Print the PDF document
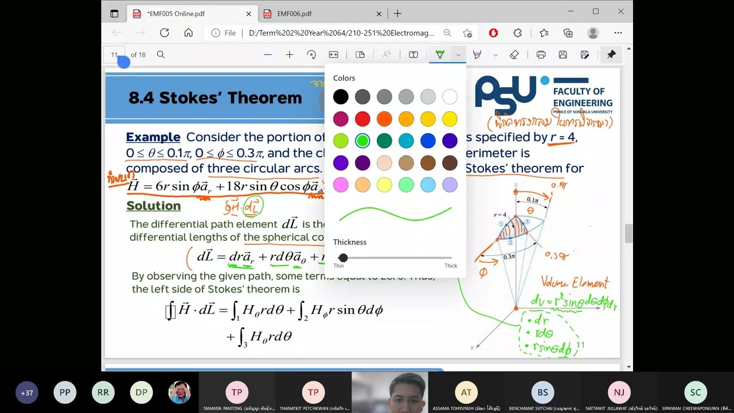The height and width of the screenshot is (413, 734). 541,54
